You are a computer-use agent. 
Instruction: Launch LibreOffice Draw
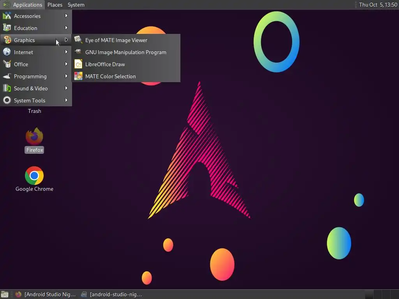[x=126, y=64]
